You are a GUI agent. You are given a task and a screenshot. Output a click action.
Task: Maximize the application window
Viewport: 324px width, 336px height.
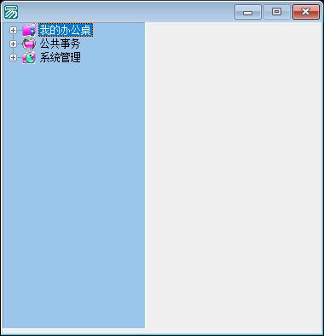[277, 12]
